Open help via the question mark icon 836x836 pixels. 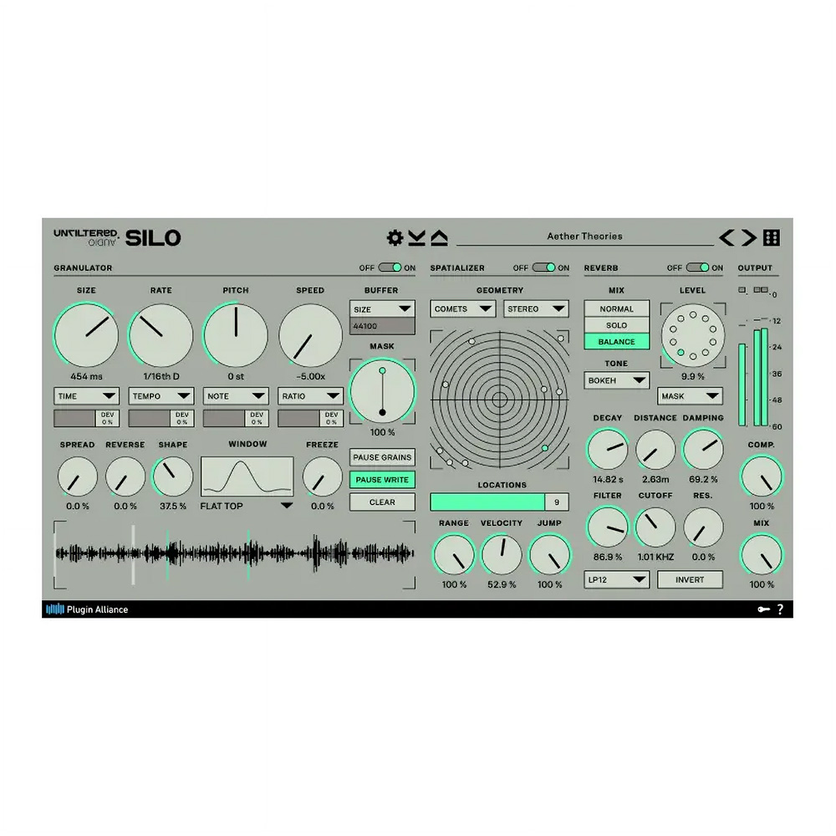click(781, 609)
